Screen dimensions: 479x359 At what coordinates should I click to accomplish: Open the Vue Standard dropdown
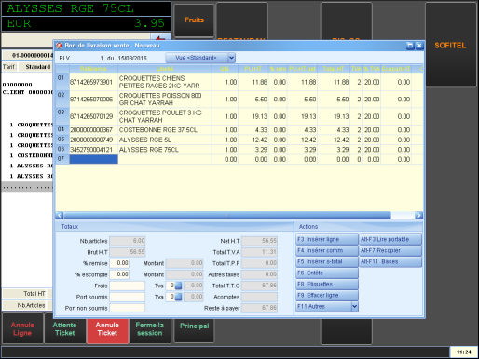pos(231,58)
